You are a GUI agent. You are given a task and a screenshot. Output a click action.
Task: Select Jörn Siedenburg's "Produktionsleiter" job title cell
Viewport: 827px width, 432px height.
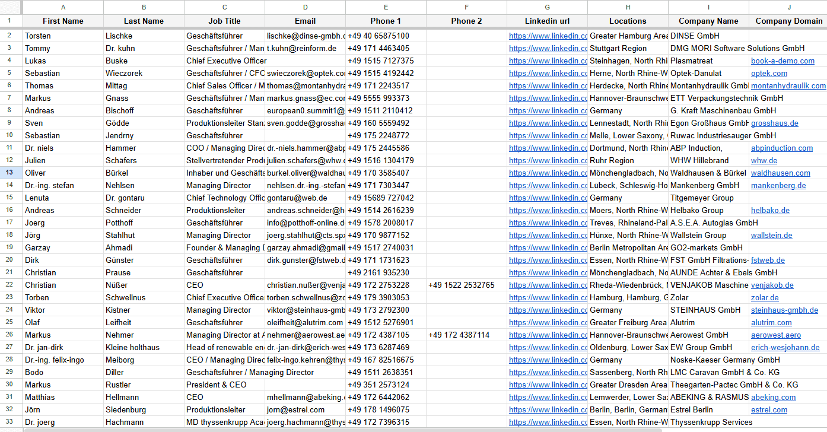(225, 409)
